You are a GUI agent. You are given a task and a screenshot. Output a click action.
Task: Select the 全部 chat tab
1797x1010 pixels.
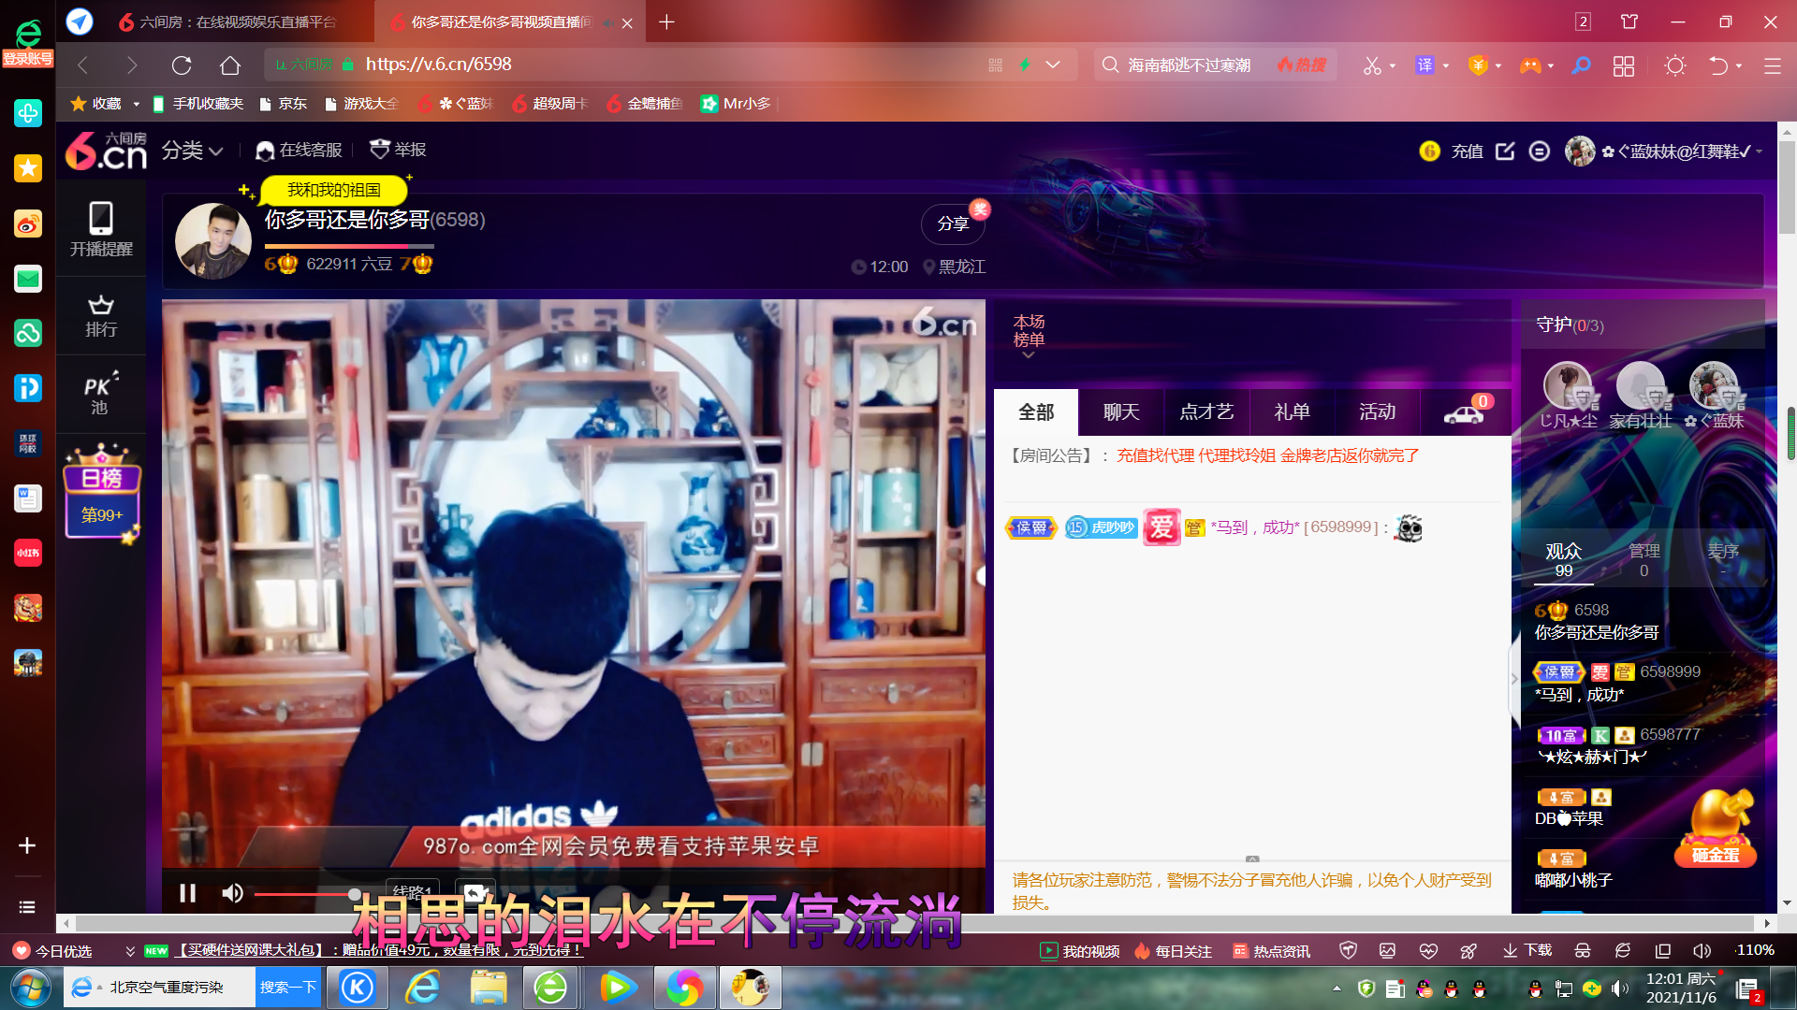pos(1036,412)
